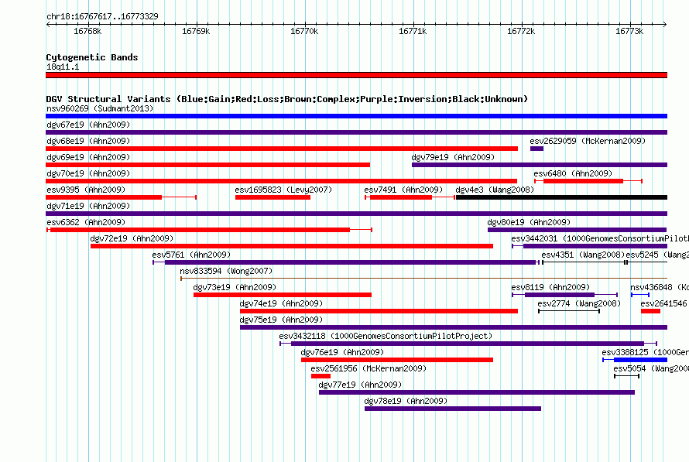Open the dgv79e19 (Ahn2009) variant
This screenshot has width=689, height=462.
tap(540, 165)
